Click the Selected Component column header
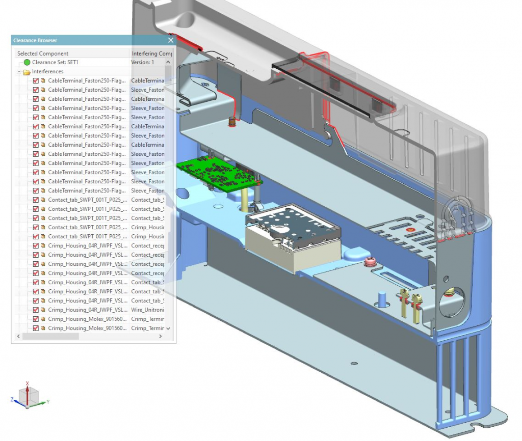522x441 pixels. [x=43, y=53]
